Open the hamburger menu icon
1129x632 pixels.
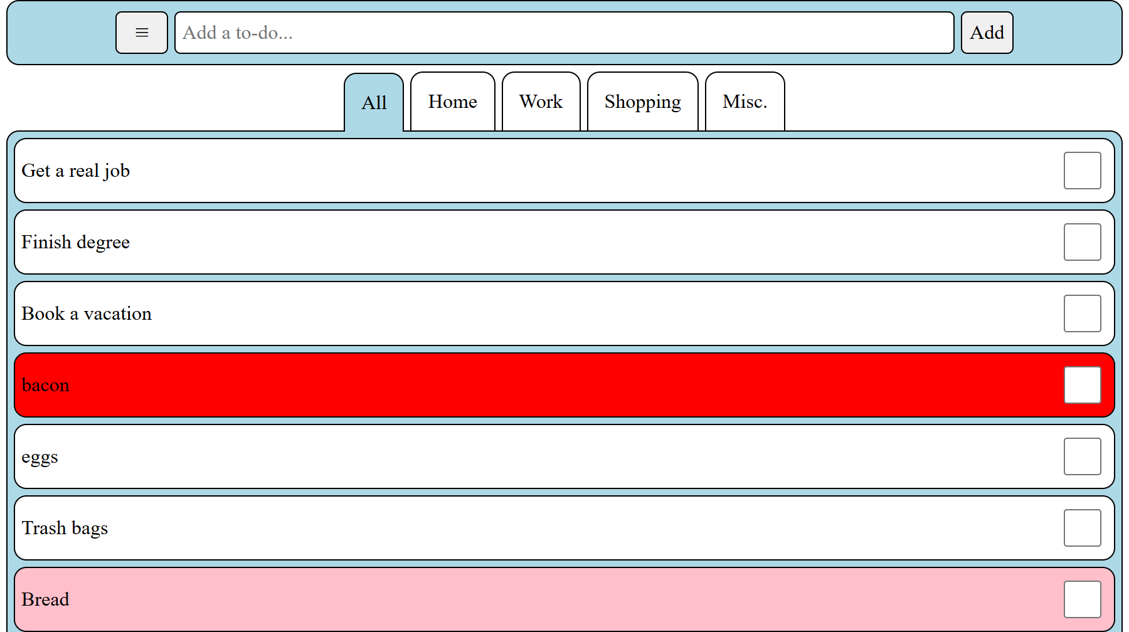click(x=142, y=33)
